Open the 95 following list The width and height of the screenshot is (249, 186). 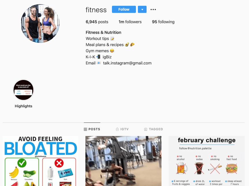[163, 22]
